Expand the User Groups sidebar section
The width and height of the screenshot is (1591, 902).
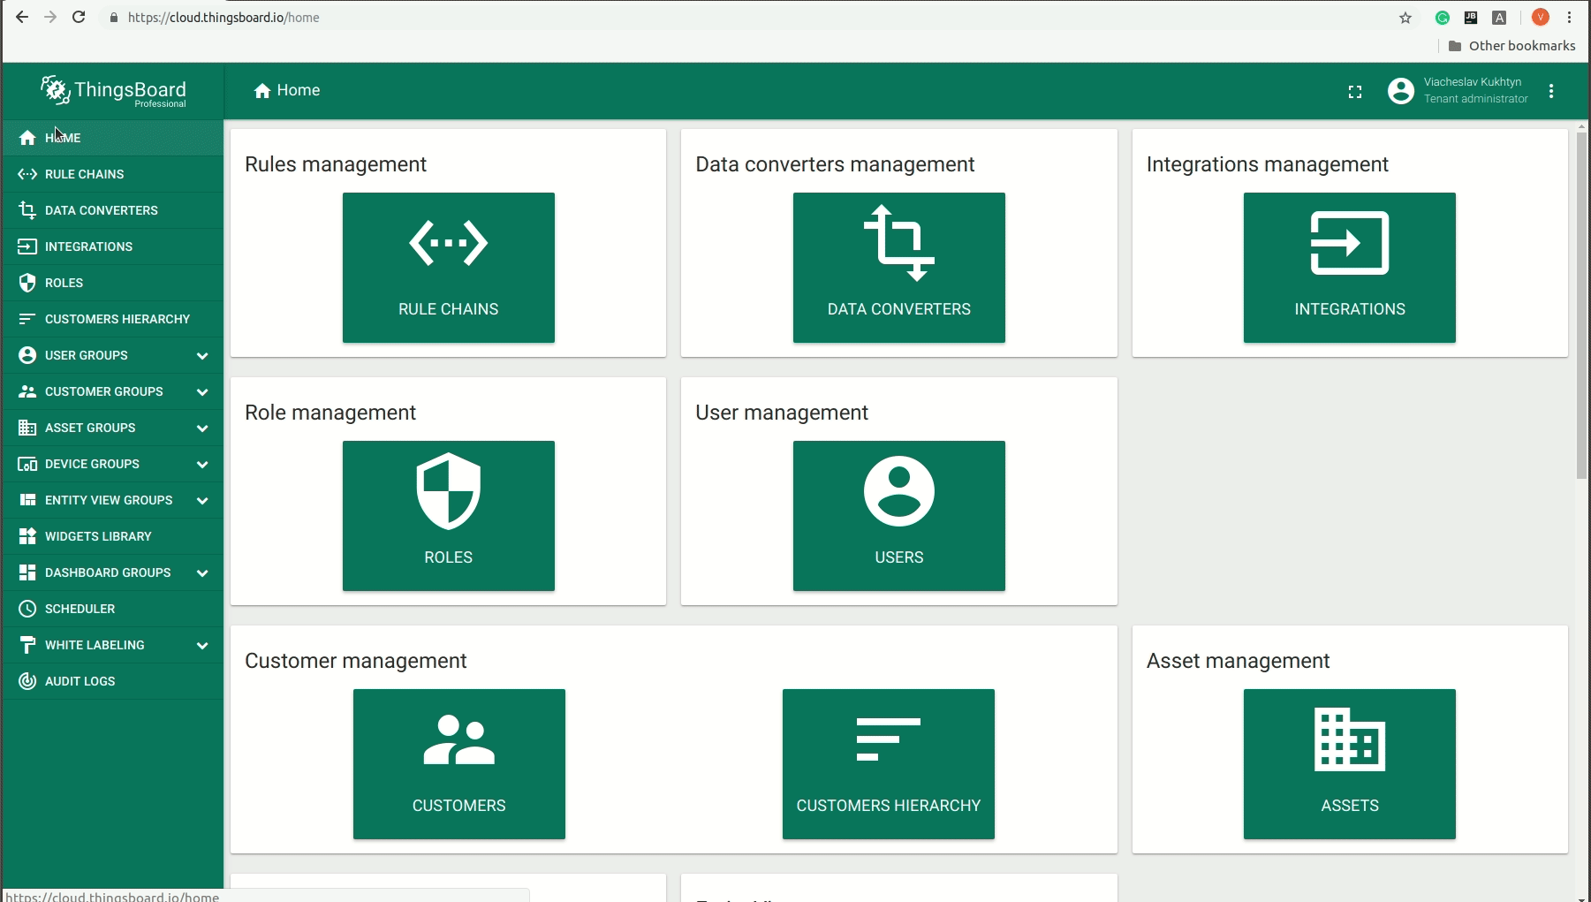112,355
